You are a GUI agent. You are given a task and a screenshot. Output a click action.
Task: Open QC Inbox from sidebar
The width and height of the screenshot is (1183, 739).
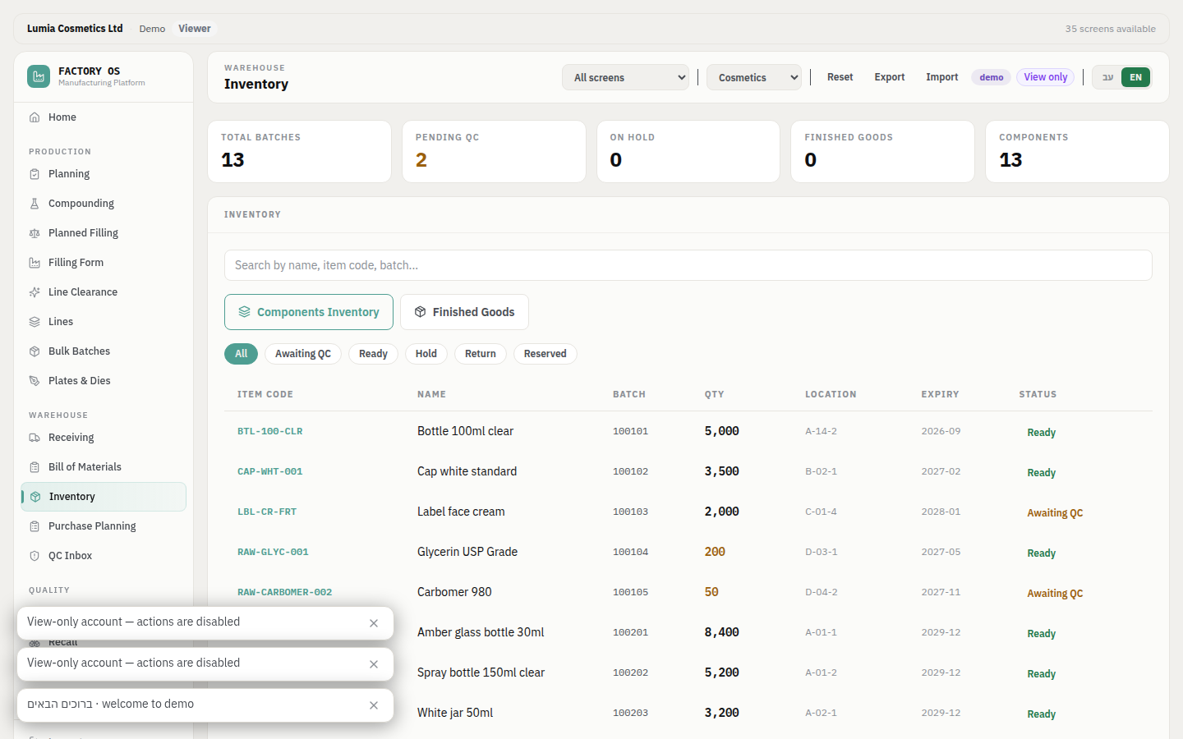(104, 556)
